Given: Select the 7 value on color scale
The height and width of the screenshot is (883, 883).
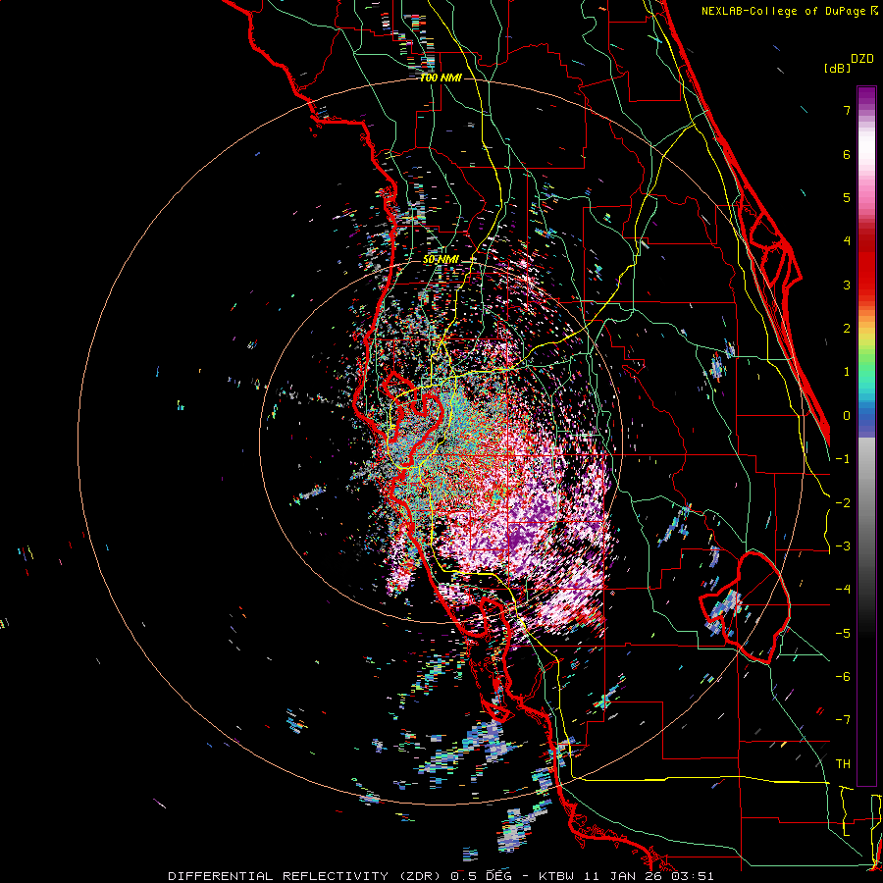Looking at the screenshot, I should (847, 110).
